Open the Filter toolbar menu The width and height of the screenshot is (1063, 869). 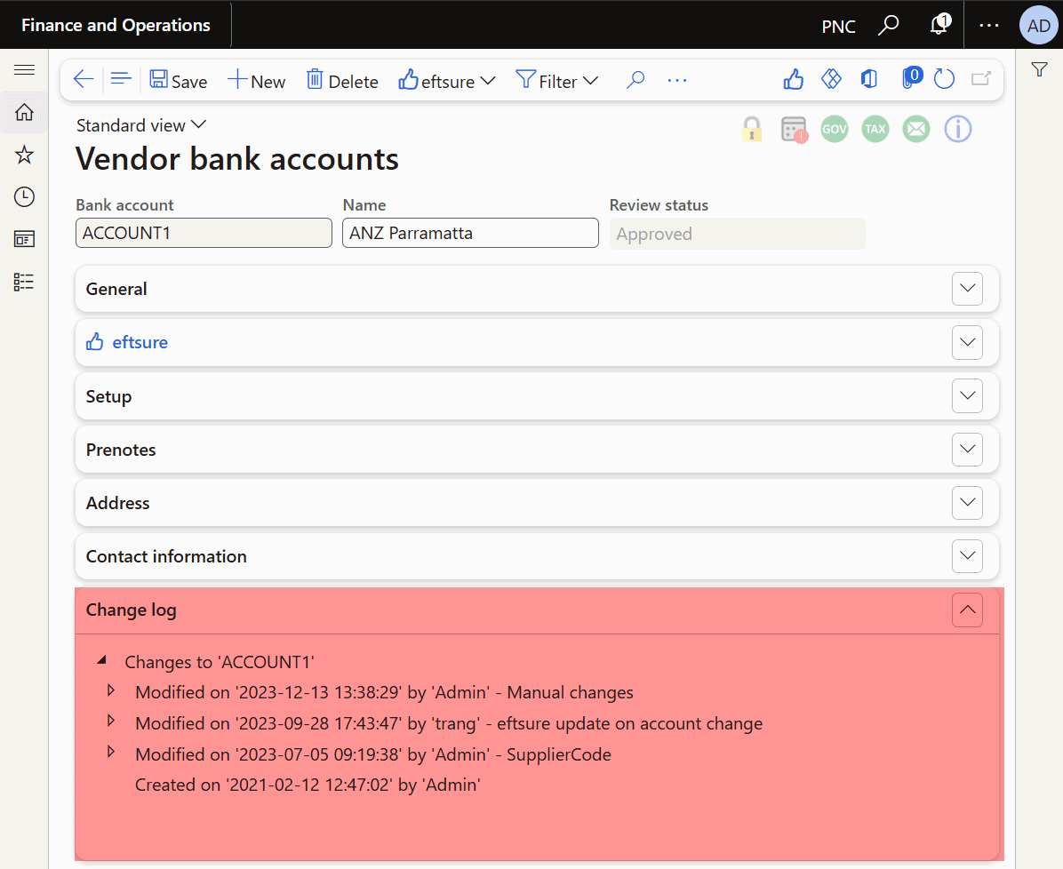[x=556, y=80]
